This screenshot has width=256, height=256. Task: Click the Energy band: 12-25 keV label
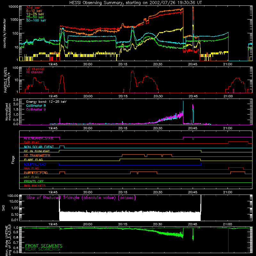tap(46, 102)
